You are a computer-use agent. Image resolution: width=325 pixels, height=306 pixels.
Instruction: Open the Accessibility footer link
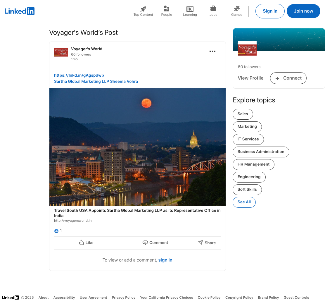point(64,298)
